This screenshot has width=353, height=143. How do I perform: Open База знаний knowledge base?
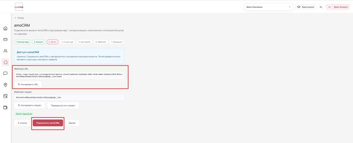306,7
